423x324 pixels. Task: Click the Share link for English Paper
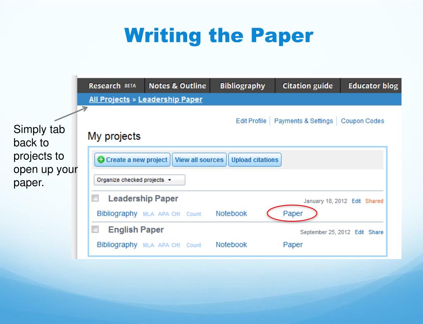pos(376,232)
